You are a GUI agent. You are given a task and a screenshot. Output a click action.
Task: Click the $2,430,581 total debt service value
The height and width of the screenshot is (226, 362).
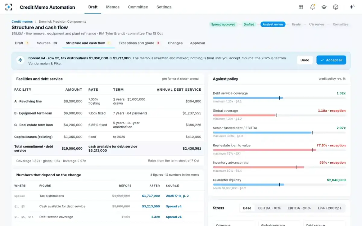192,149
